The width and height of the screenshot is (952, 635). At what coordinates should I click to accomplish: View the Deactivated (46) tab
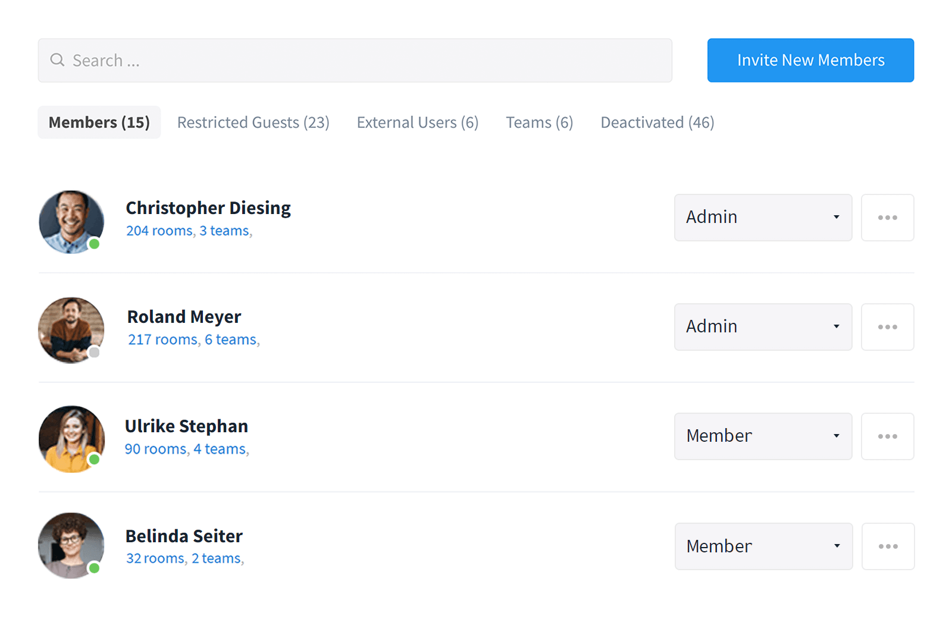657,122
